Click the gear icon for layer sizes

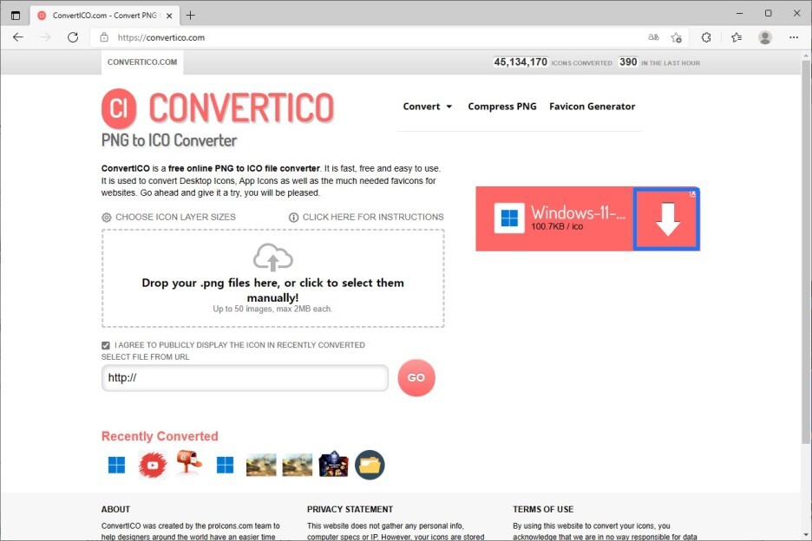[106, 218]
